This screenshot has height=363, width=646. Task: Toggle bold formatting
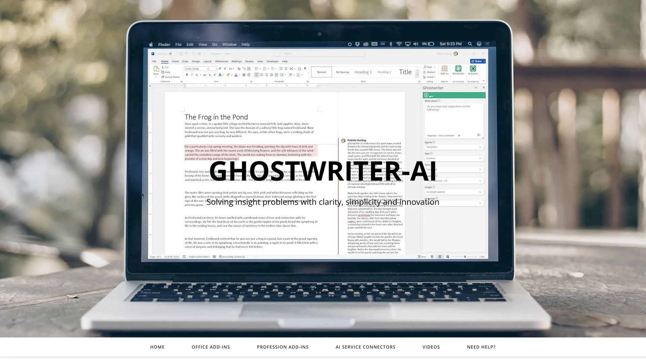pyautogui.click(x=187, y=75)
